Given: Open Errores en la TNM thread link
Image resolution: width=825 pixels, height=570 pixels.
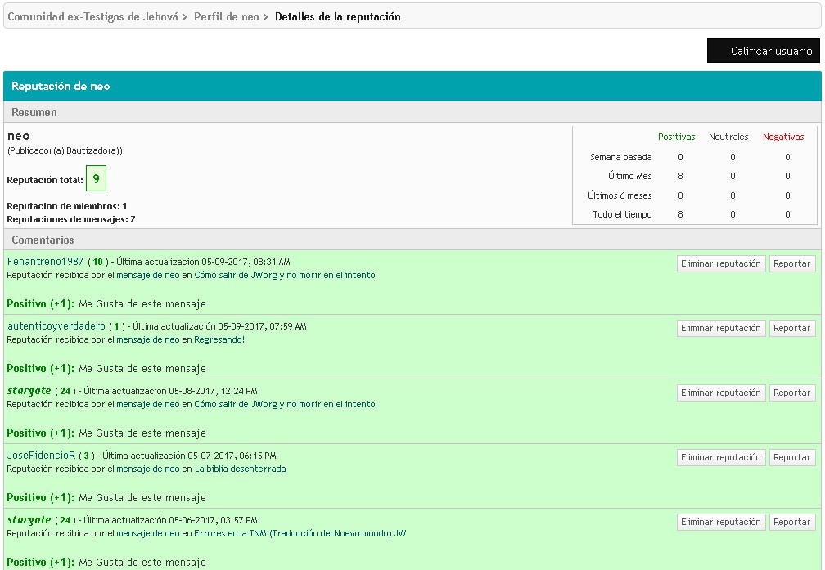Looking at the screenshot, I should tap(300, 534).
